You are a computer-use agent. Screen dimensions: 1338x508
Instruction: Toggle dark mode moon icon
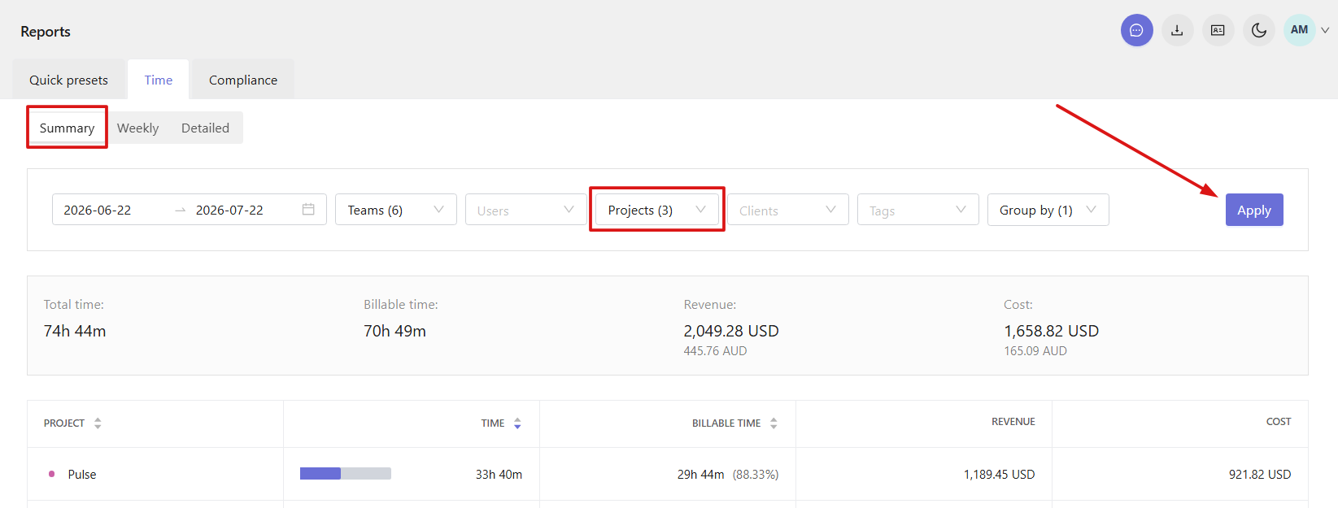(x=1258, y=30)
